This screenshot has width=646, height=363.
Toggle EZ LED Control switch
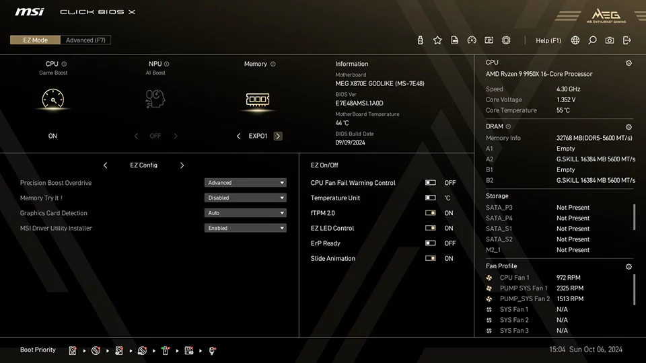tap(430, 228)
